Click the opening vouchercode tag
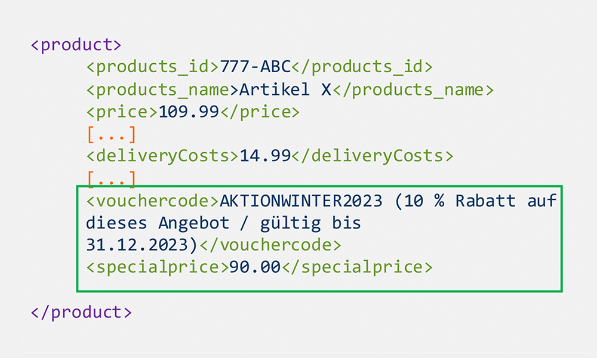Screen dimensions: 597x358 pos(153,200)
